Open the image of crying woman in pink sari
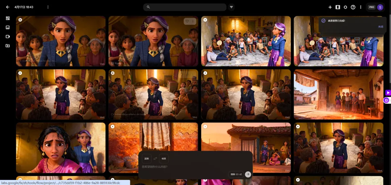The image size is (391, 185). [x=60, y=148]
